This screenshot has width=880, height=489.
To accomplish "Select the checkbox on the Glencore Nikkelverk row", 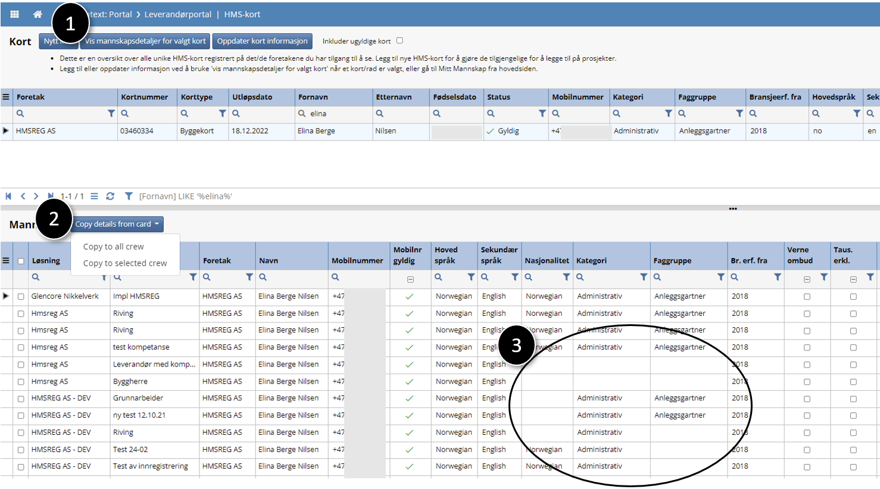I will pos(22,296).
